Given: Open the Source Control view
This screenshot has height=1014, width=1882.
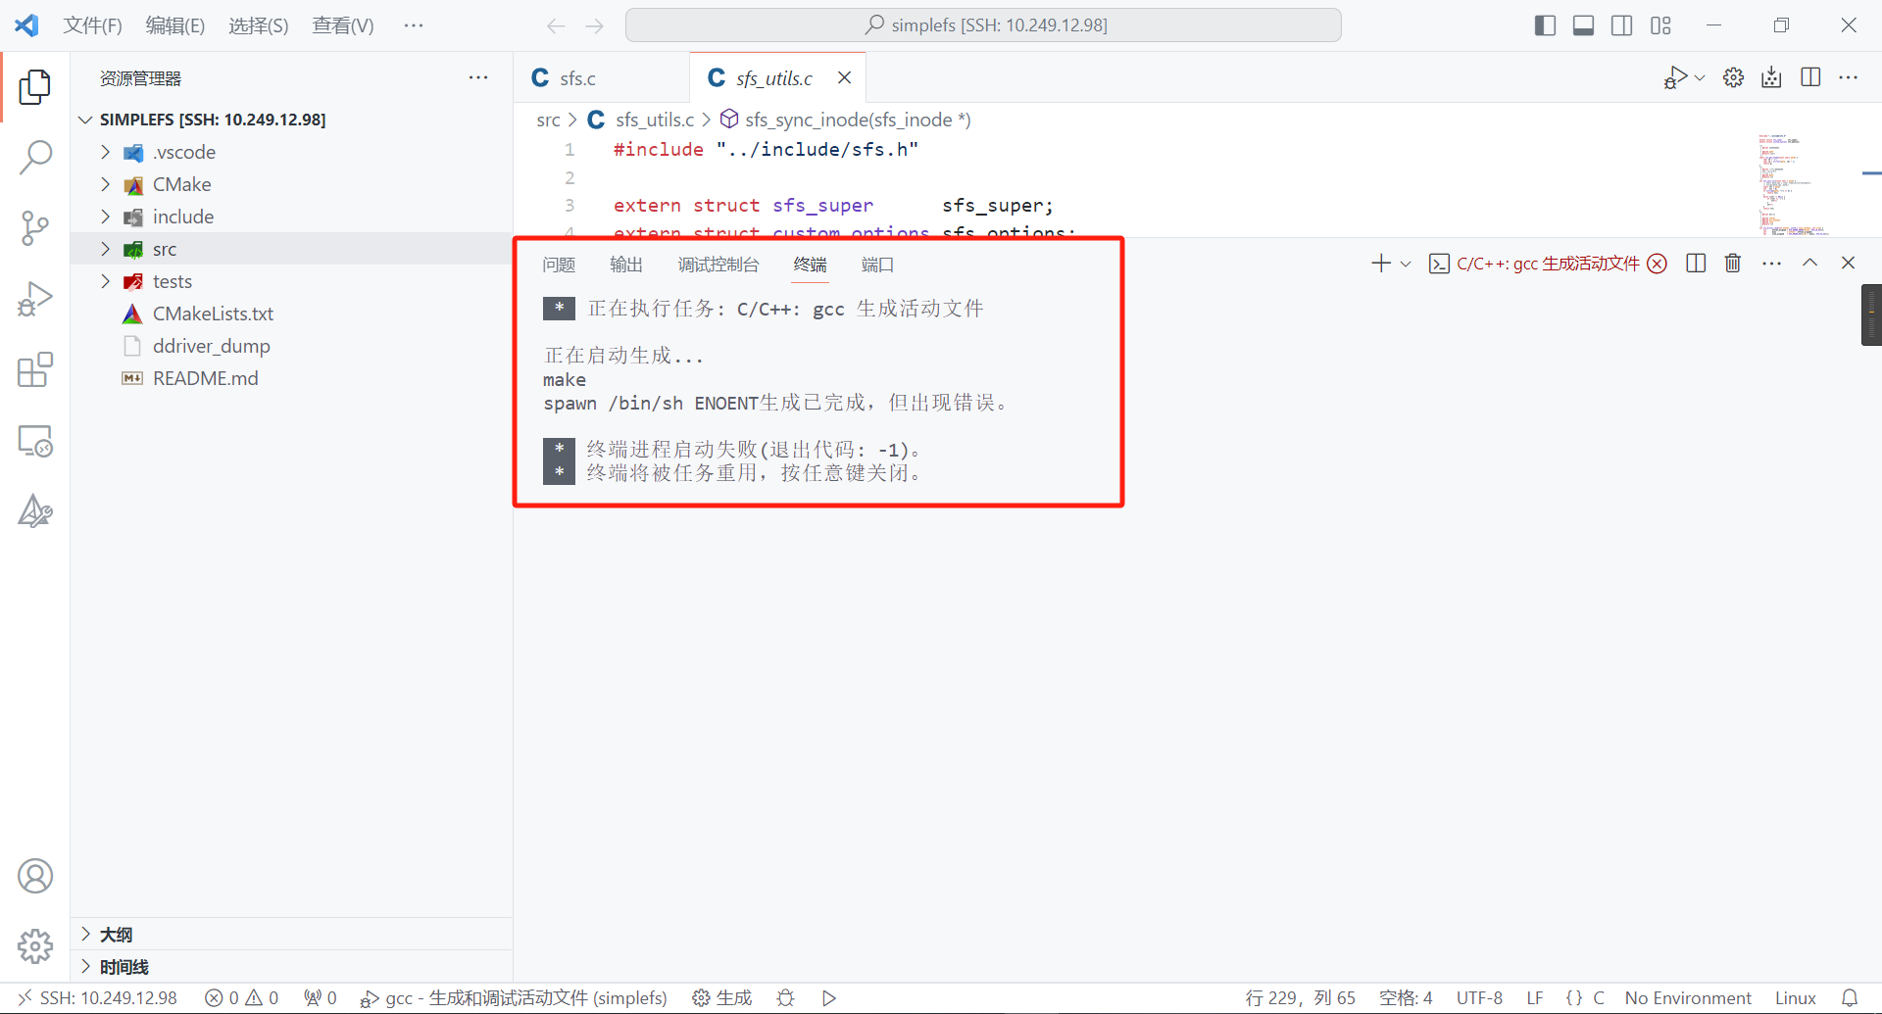Looking at the screenshot, I should [35, 228].
